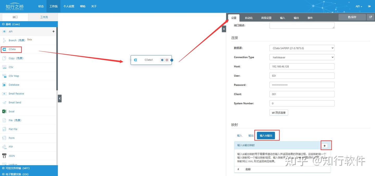The width and height of the screenshot is (375, 176).
Task: Click the logout icon in top bar
Action: (x=369, y=6)
